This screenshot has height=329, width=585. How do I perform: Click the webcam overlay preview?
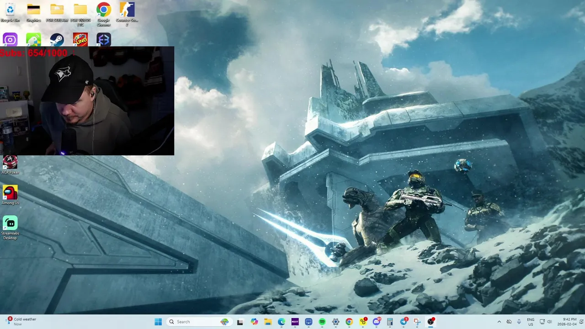point(87,101)
